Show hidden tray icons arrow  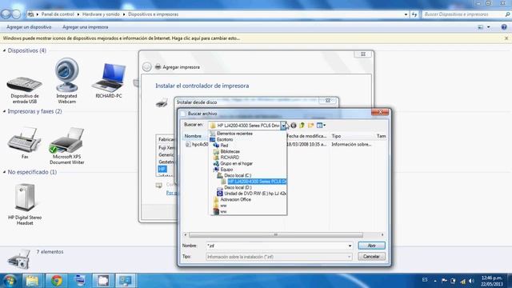435,281
